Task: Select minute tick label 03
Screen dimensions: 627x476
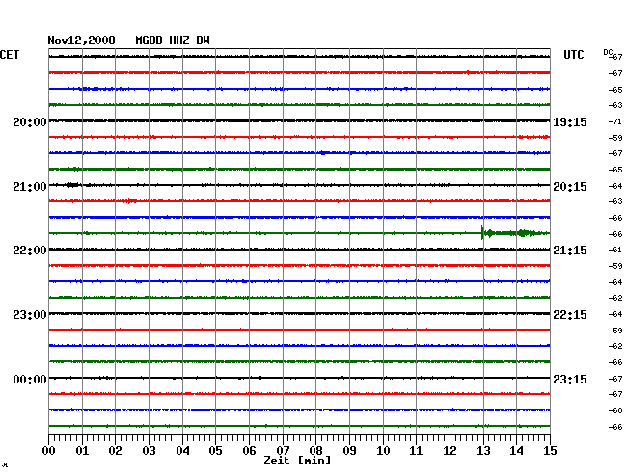Action: pos(149,451)
